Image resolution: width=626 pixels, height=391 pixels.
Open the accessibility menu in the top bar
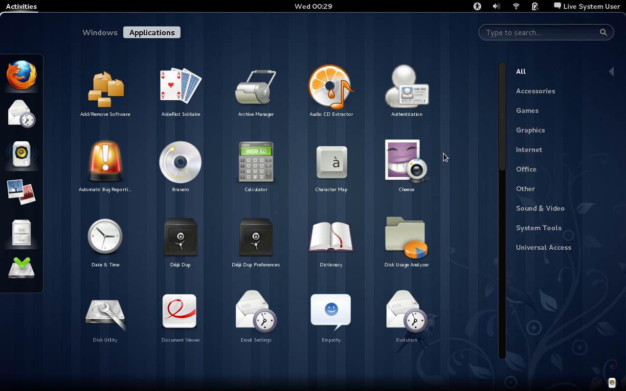477,6
